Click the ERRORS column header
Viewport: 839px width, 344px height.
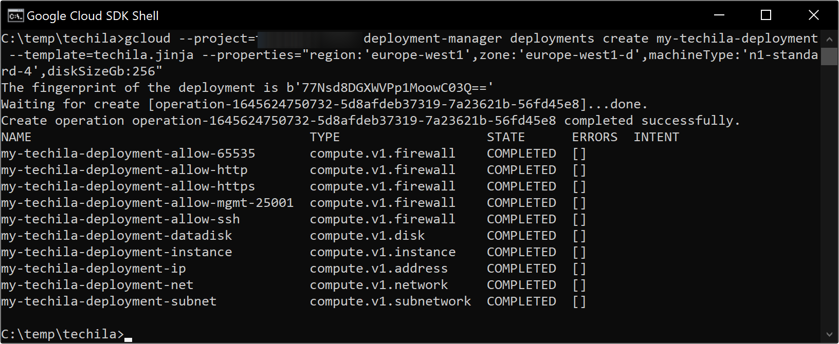(595, 137)
